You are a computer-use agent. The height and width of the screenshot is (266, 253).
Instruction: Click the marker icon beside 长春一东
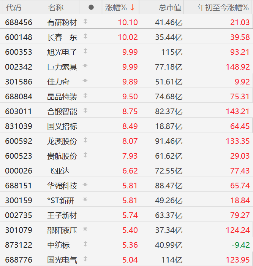(x=85, y=36)
